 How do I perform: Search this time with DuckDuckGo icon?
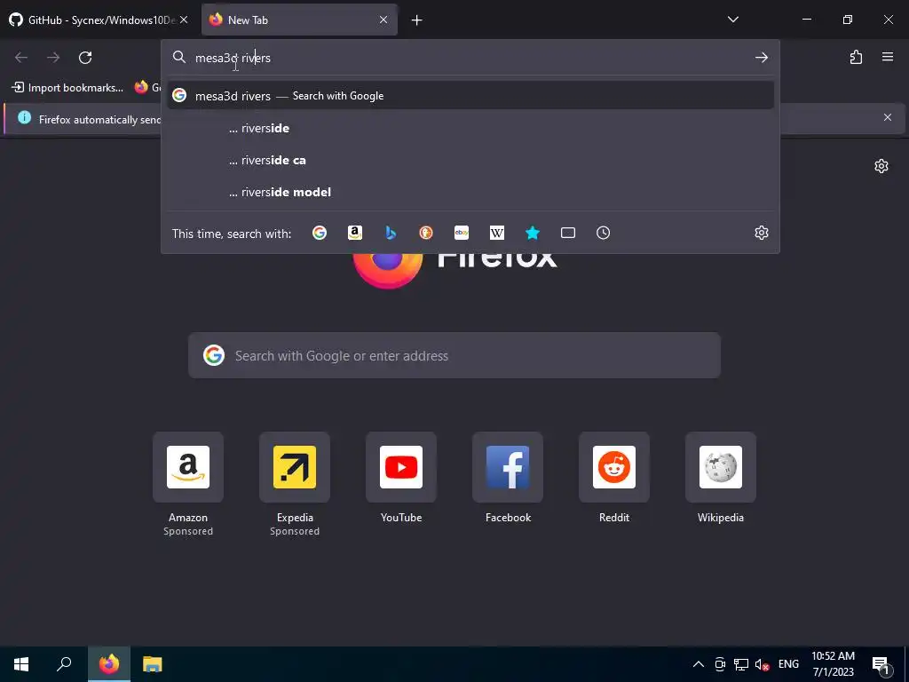(x=426, y=233)
